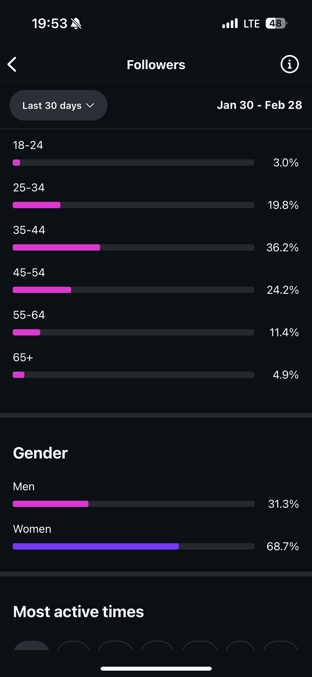Tap the Followers page title
This screenshot has height=677, width=312.
tap(156, 65)
